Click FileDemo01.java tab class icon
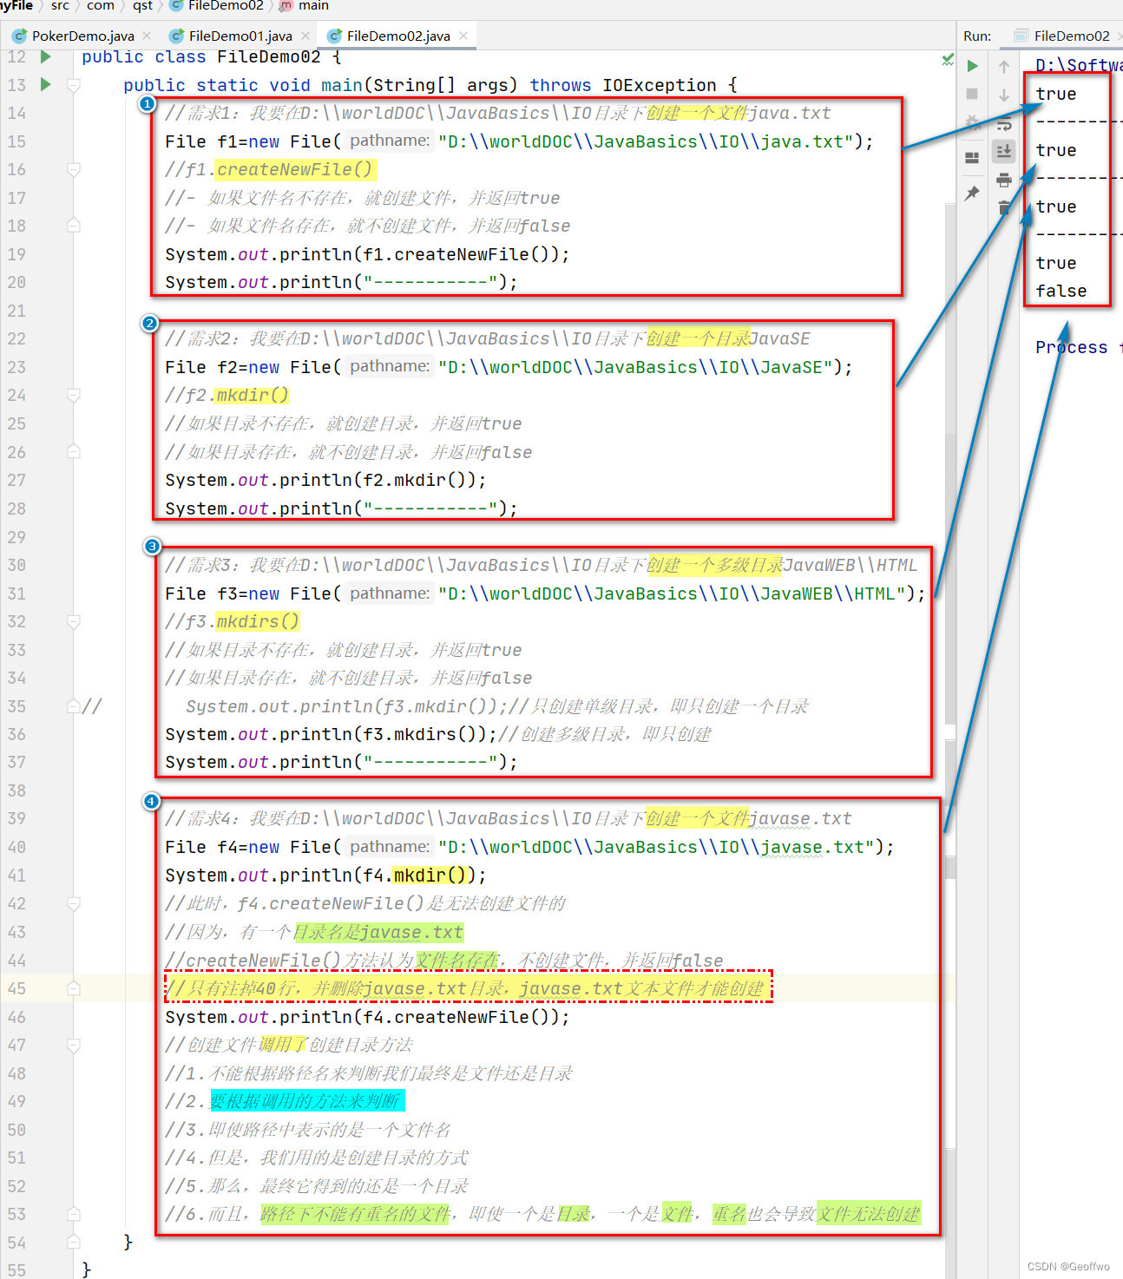Screen dimensions: 1123x1279 (x=176, y=36)
